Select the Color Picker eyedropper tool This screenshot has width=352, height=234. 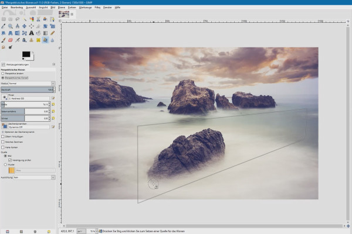pos(4,26)
